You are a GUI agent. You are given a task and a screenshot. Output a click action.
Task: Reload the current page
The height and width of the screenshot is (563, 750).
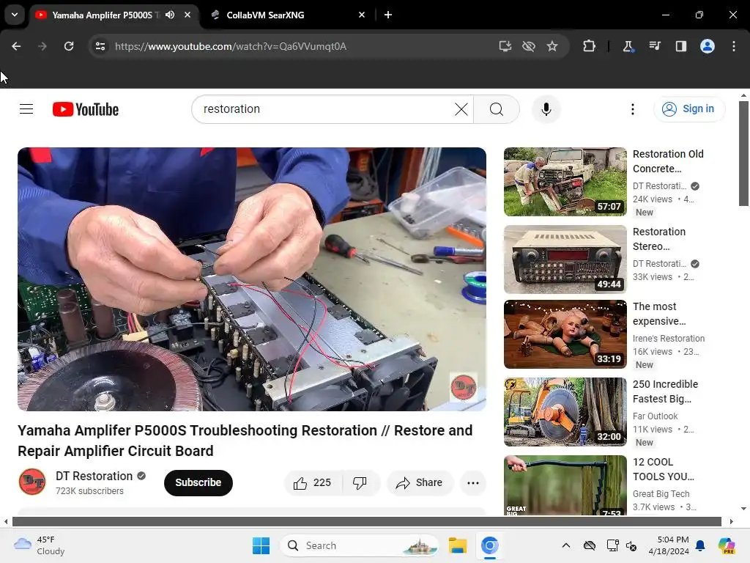tap(69, 46)
